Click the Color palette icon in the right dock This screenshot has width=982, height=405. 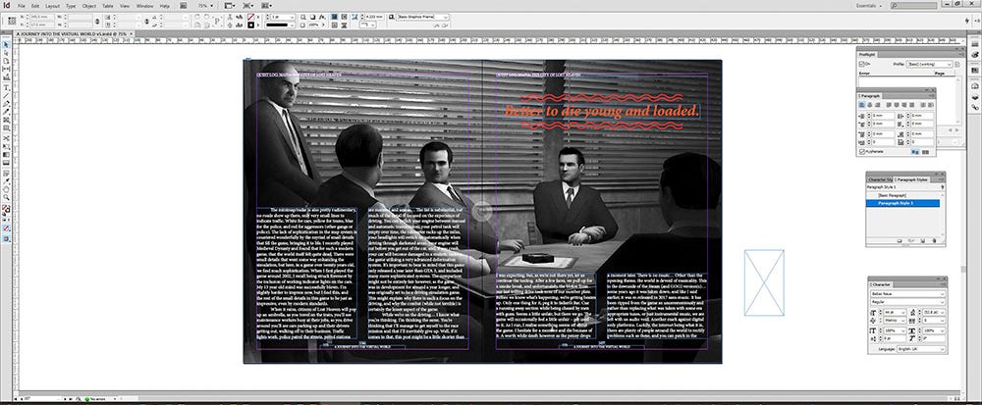[975, 55]
